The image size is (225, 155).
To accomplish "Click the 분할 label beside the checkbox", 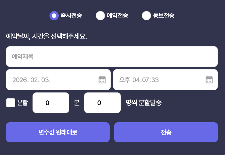I will point(22,103).
